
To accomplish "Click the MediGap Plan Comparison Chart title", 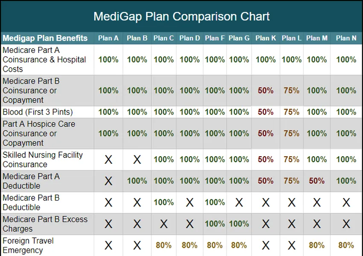I will (x=181, y=17).
